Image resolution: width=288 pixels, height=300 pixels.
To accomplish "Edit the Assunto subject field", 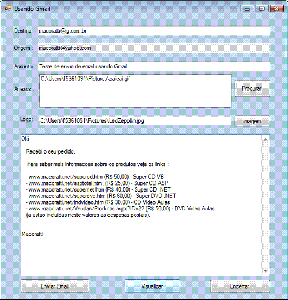I will [x=154, y=66].
